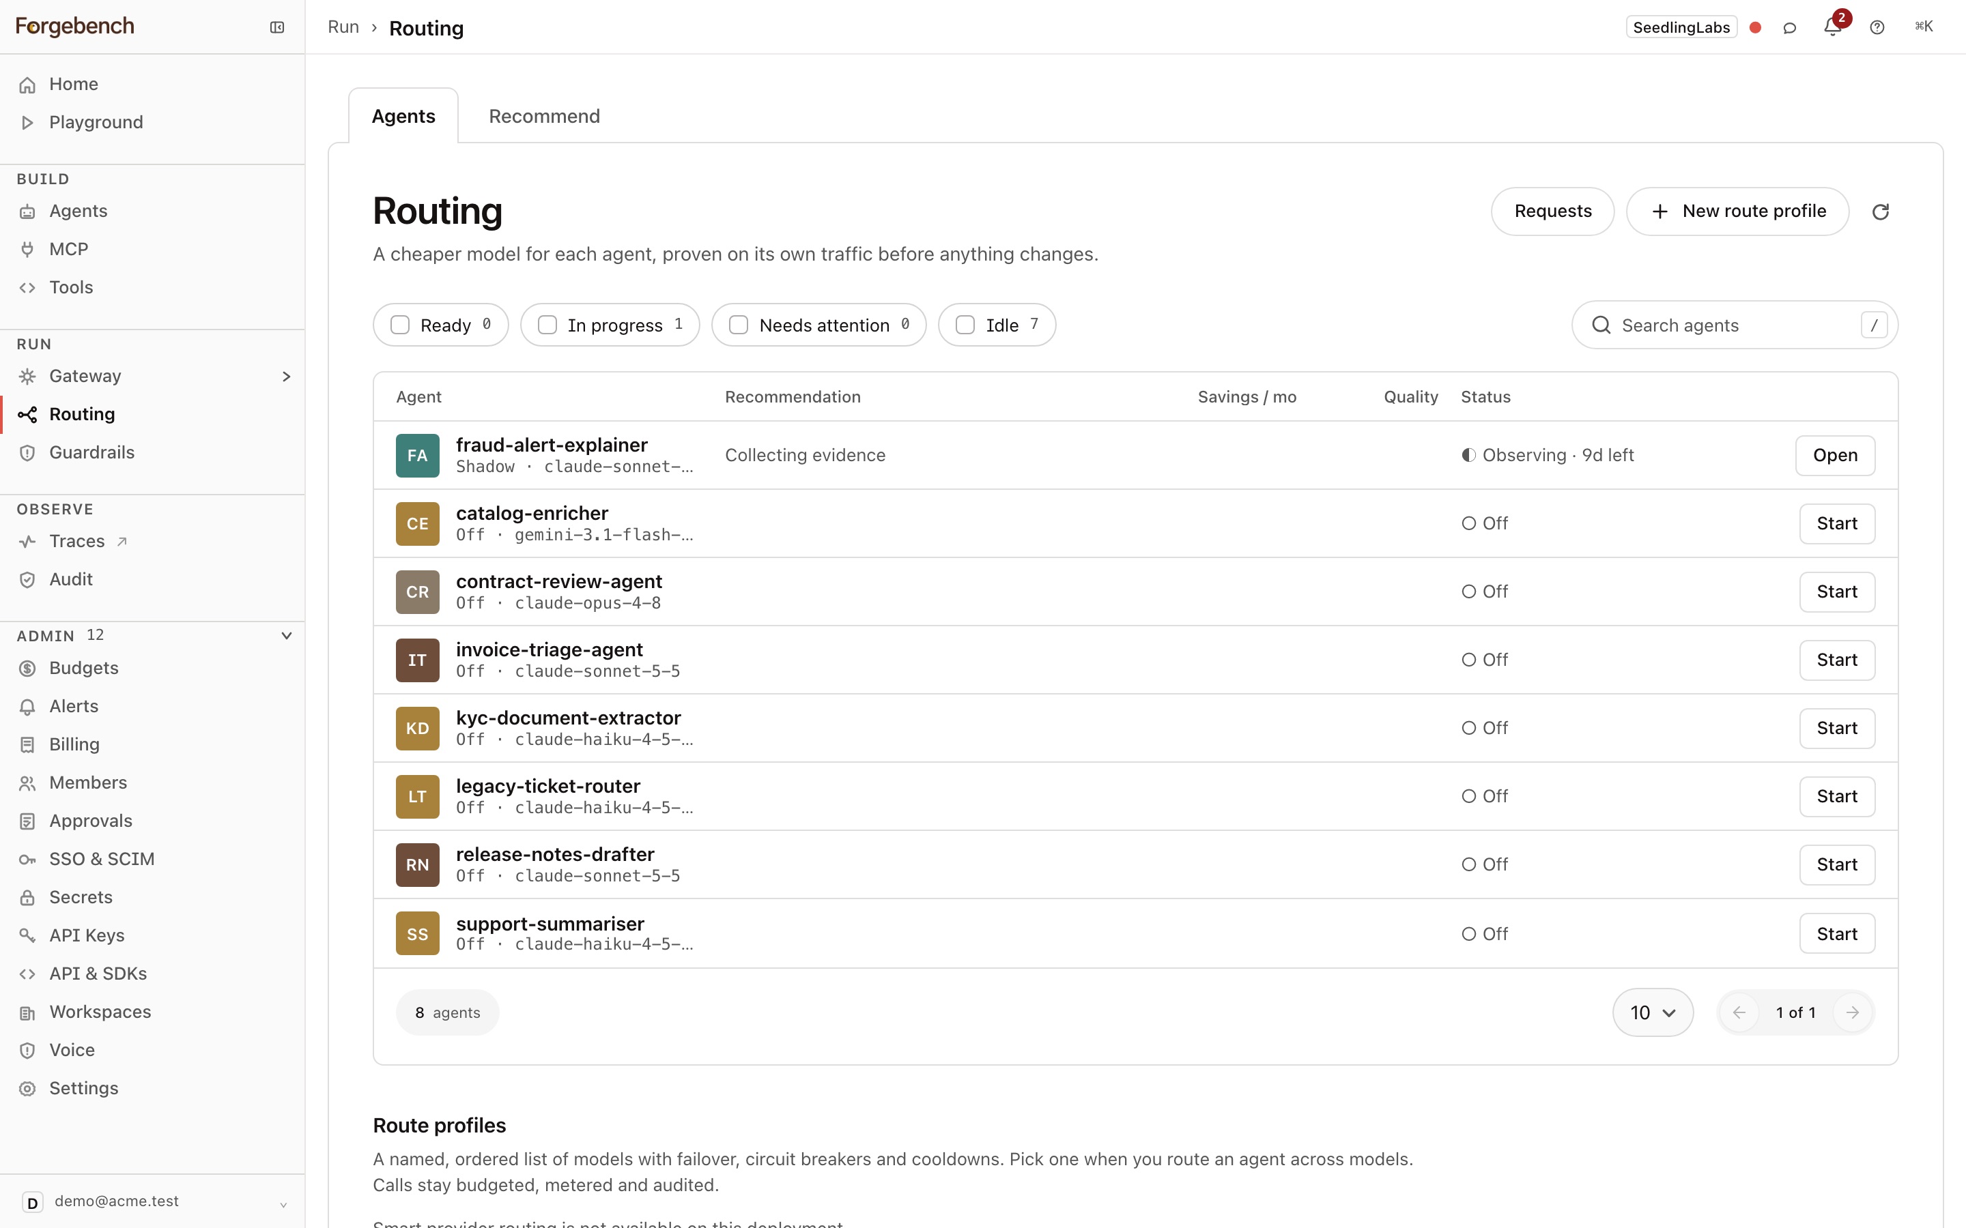
Task: Click the Requests button
Action: pyautogui.click(x=1552, y=211)
